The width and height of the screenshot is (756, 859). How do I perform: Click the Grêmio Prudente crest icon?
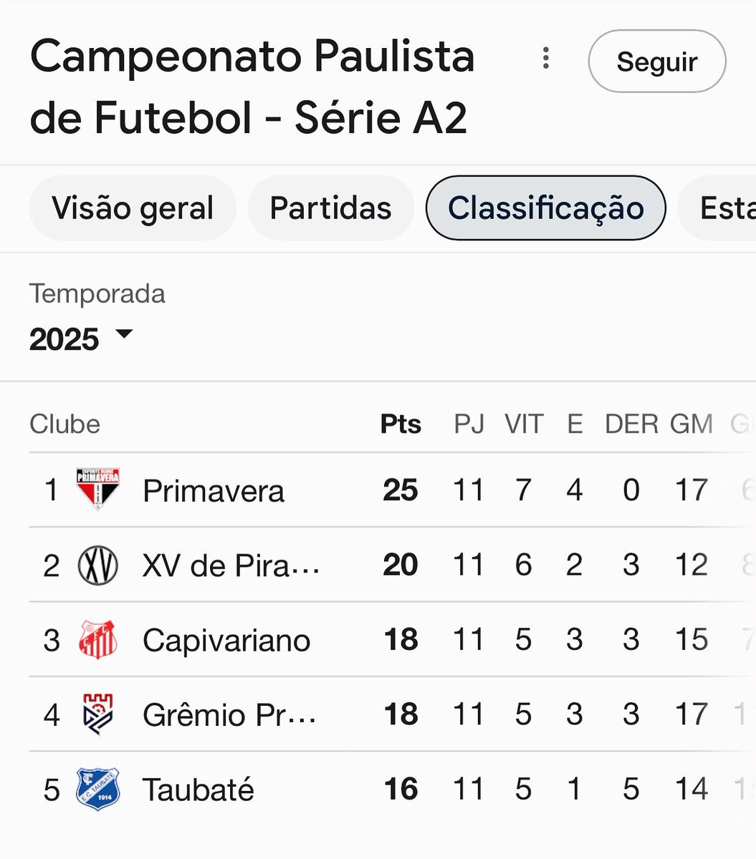tap(97, 714)
